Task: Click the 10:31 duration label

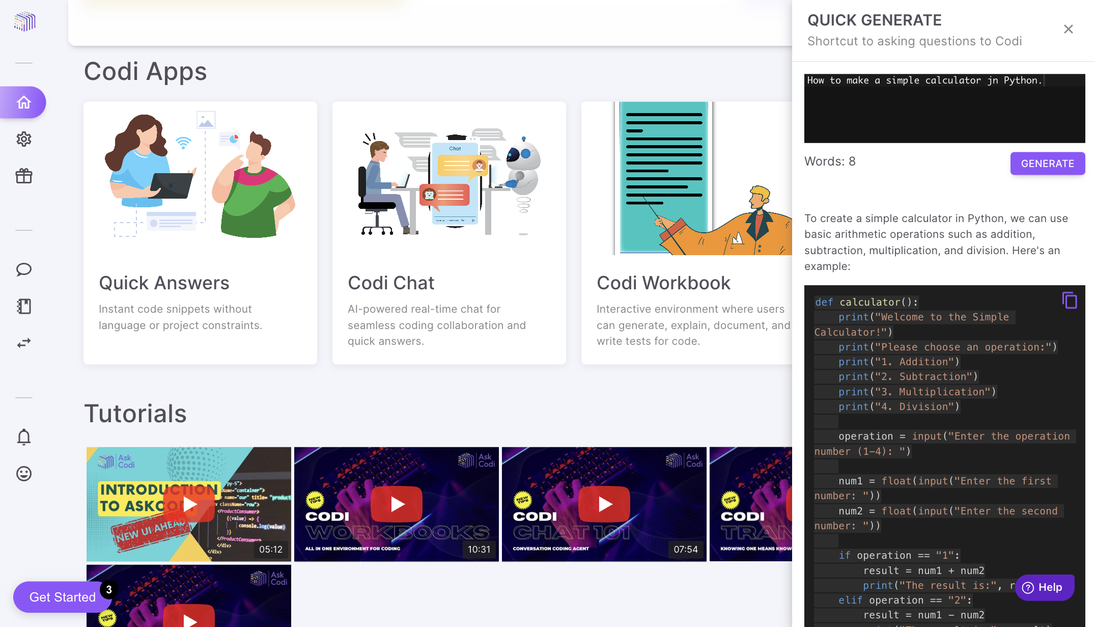Action: 479,549
